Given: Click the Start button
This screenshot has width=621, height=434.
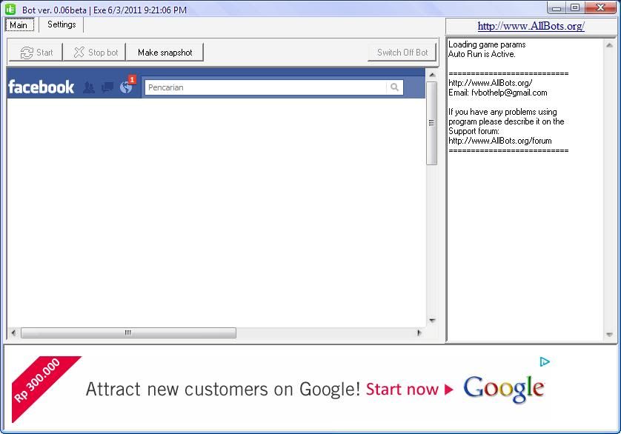Looking at the screenshot, I should (36, 53).
